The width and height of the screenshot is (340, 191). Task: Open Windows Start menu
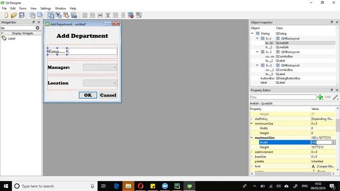(6, 186)
